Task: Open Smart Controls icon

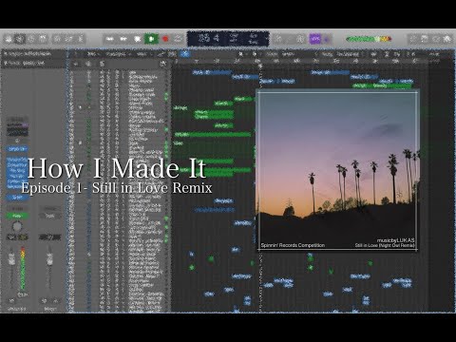Action: (x=57, y=39)
